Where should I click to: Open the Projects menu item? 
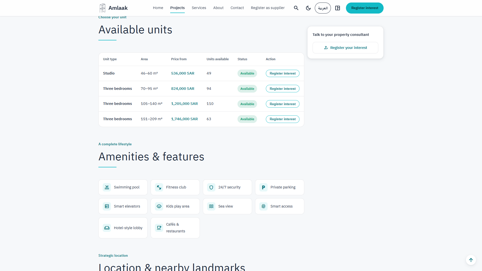(x=177, y=8)
